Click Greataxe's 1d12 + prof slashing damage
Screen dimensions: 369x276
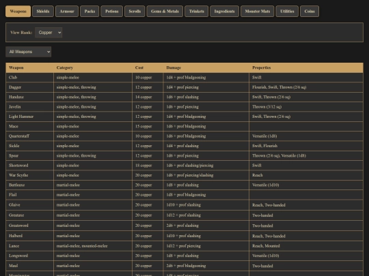183,215
